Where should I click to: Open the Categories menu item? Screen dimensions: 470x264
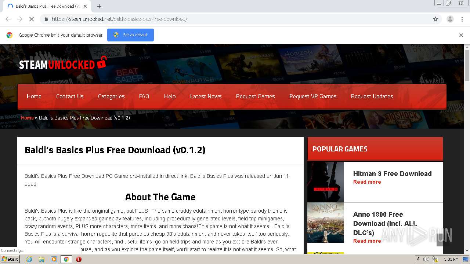click(x=111, y=96)
